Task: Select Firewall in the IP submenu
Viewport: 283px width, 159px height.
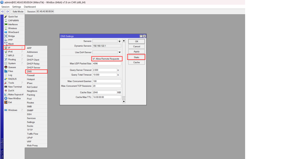Action: [x=31, y=75]
